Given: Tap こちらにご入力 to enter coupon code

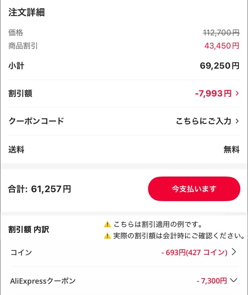Looking at the screenshot, I should pos(203,121).
